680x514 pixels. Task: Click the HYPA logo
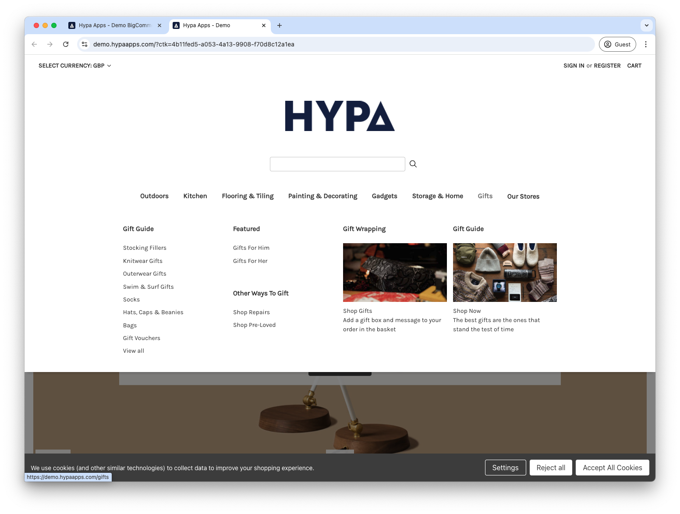tap(340, 116)
